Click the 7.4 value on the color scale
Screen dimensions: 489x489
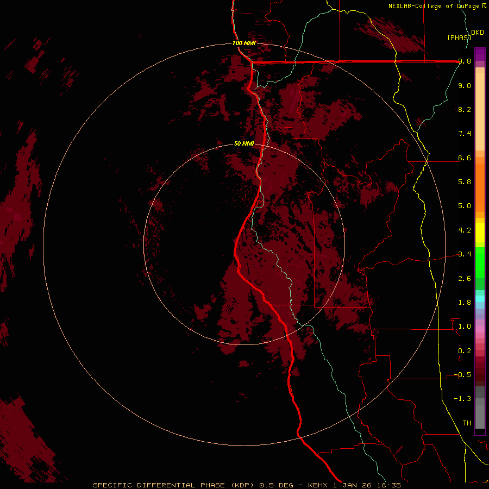click(x=465, y=134)
